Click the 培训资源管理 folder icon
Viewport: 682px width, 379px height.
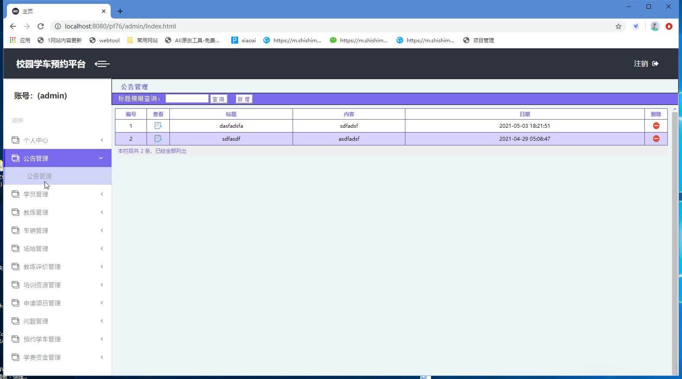(x=16, y=284)
